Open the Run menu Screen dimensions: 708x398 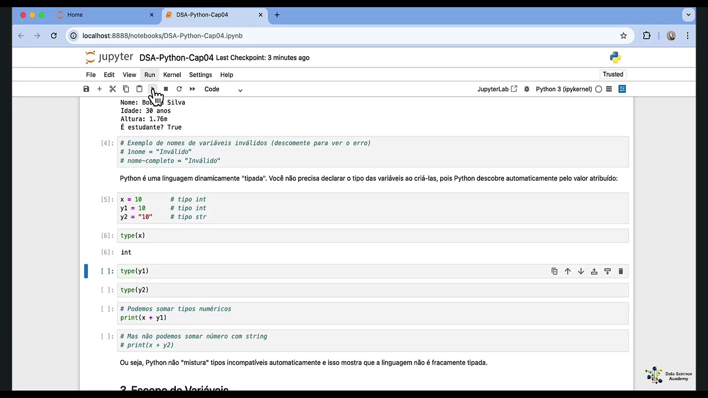coord(150,75)
